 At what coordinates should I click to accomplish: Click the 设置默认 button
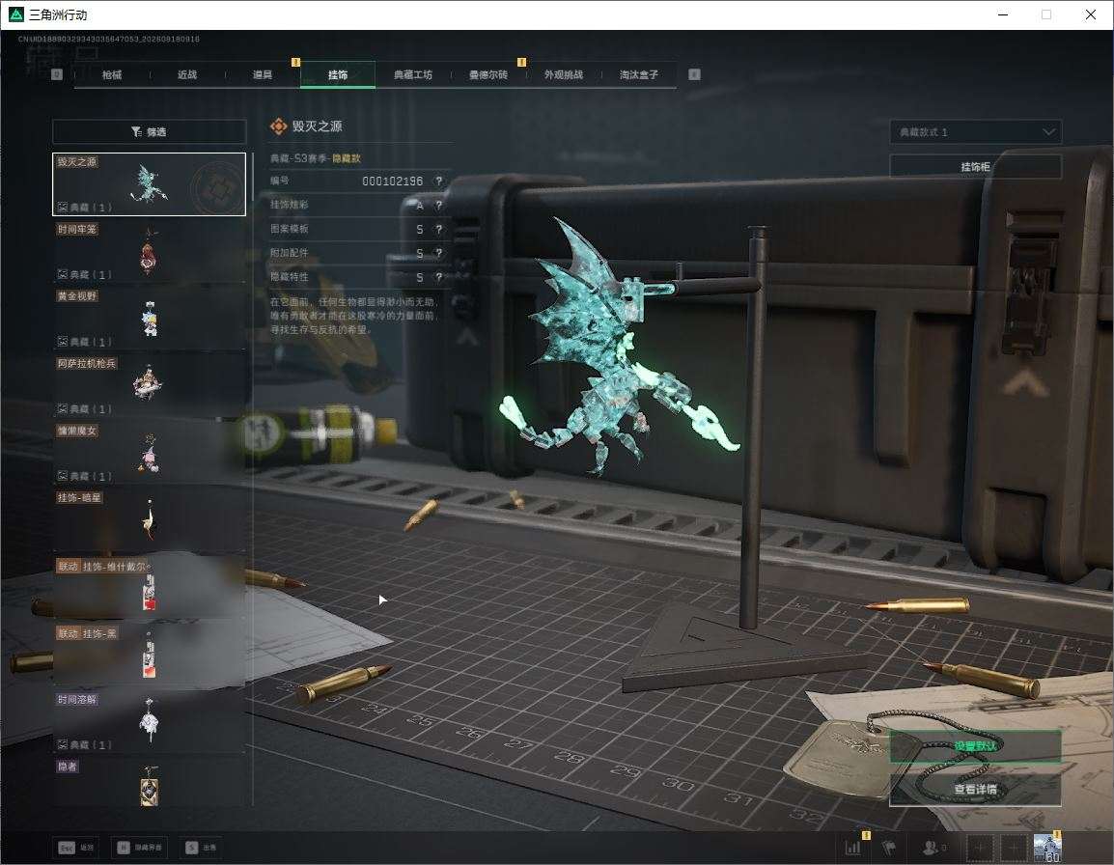pyautogui.click(x=975, y=745)
